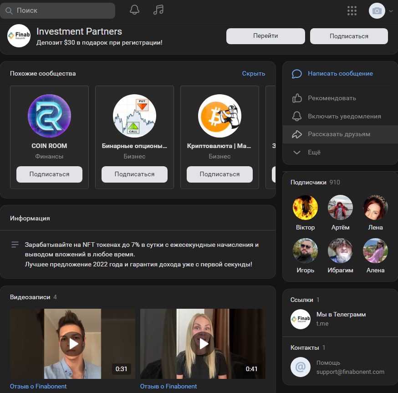Screen dimensions: 398x393
Task: Click the search field labeled Поиск
Action: (x=58, y=10)
